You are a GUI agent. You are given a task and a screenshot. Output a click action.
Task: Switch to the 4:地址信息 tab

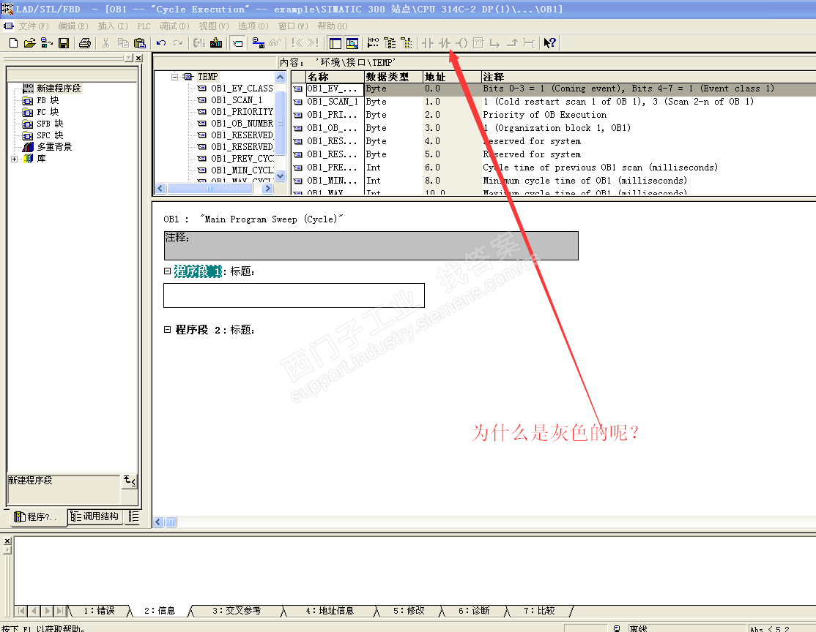(x=330, y=611)
